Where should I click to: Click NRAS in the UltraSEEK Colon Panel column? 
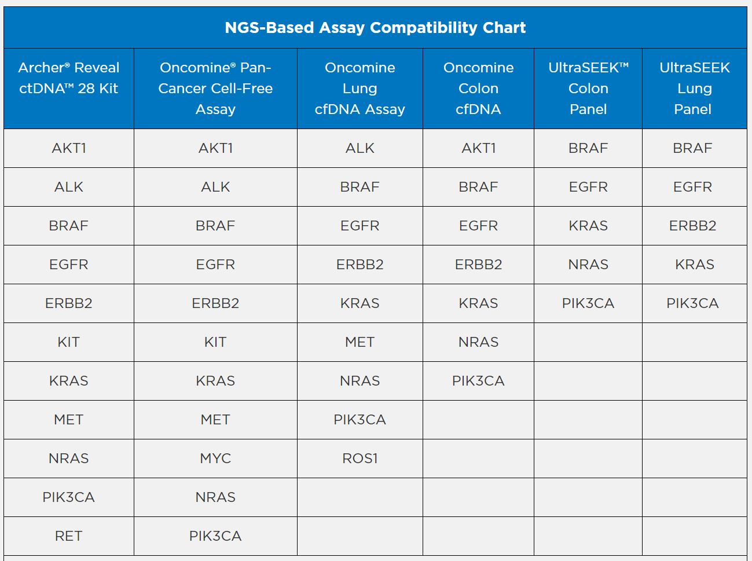pos(588,265)
